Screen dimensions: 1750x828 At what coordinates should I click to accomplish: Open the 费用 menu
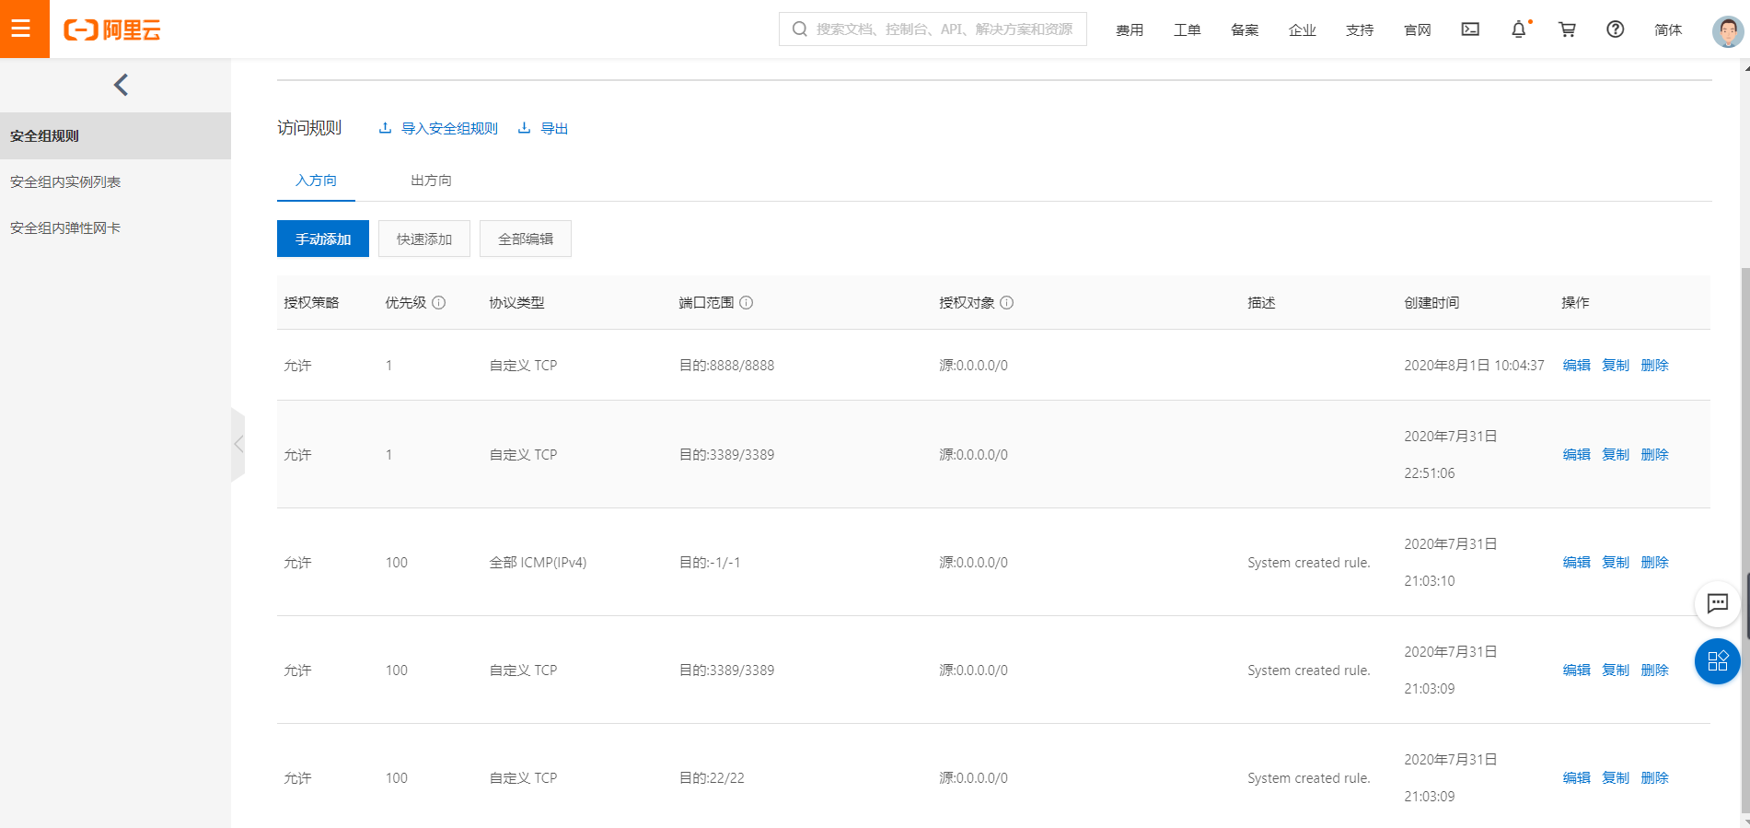pos(1130,30)
